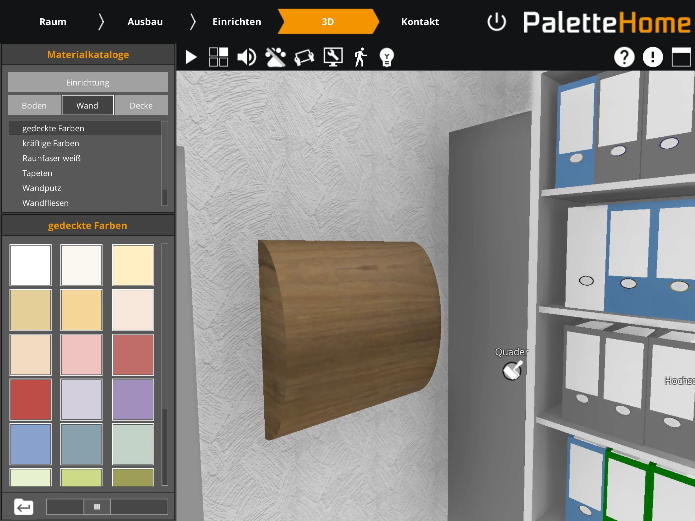Open help question mark icon
Image resolution: width=695 pixels, height=521 pixels.
pyautogui.click(x=624, y=57)
